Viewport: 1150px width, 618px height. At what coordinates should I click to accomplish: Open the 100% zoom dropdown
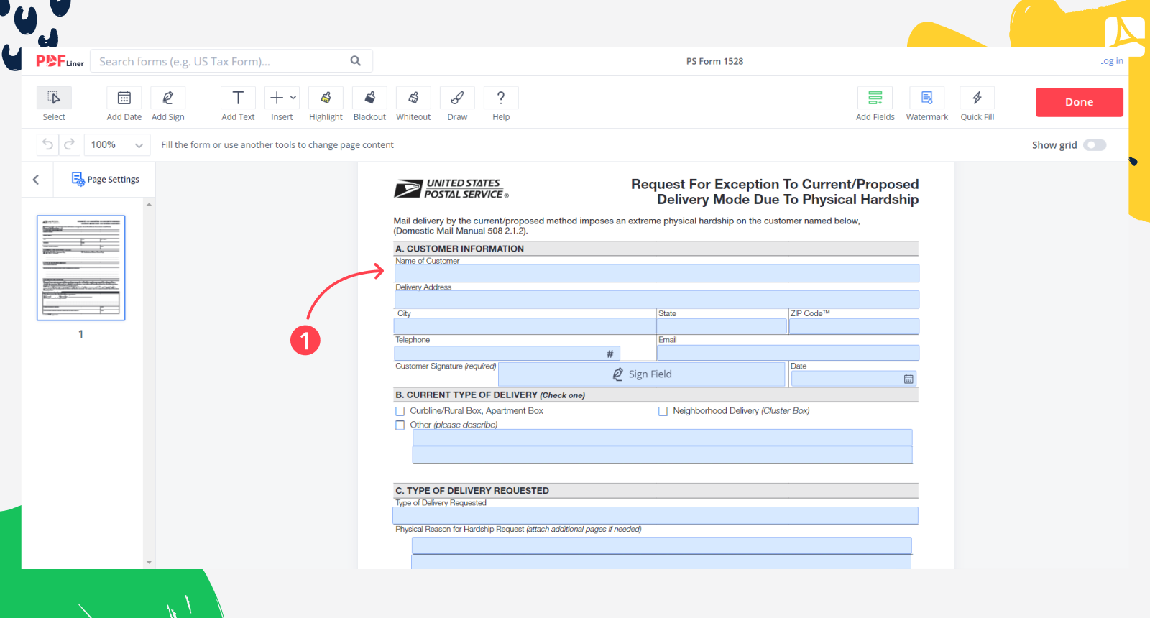[x=117, y=144]
